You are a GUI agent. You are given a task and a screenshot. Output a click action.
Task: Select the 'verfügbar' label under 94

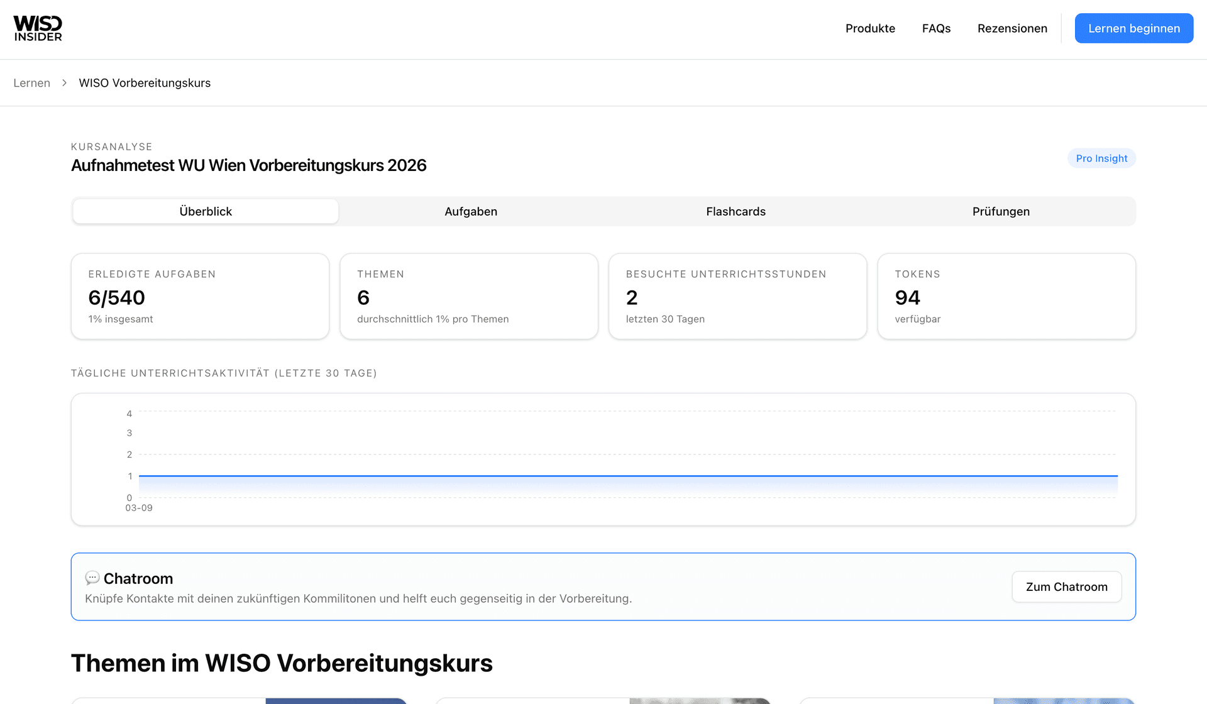point(918,319)
